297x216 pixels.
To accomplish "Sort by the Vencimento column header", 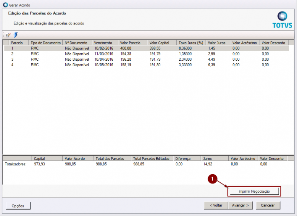I will click(x=105, y=43).
